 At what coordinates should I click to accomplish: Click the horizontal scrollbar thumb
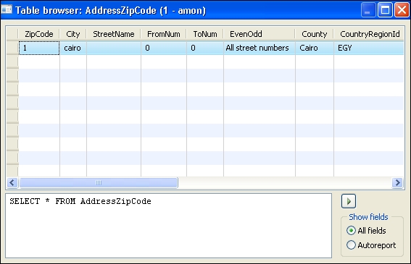coord(99,182)
